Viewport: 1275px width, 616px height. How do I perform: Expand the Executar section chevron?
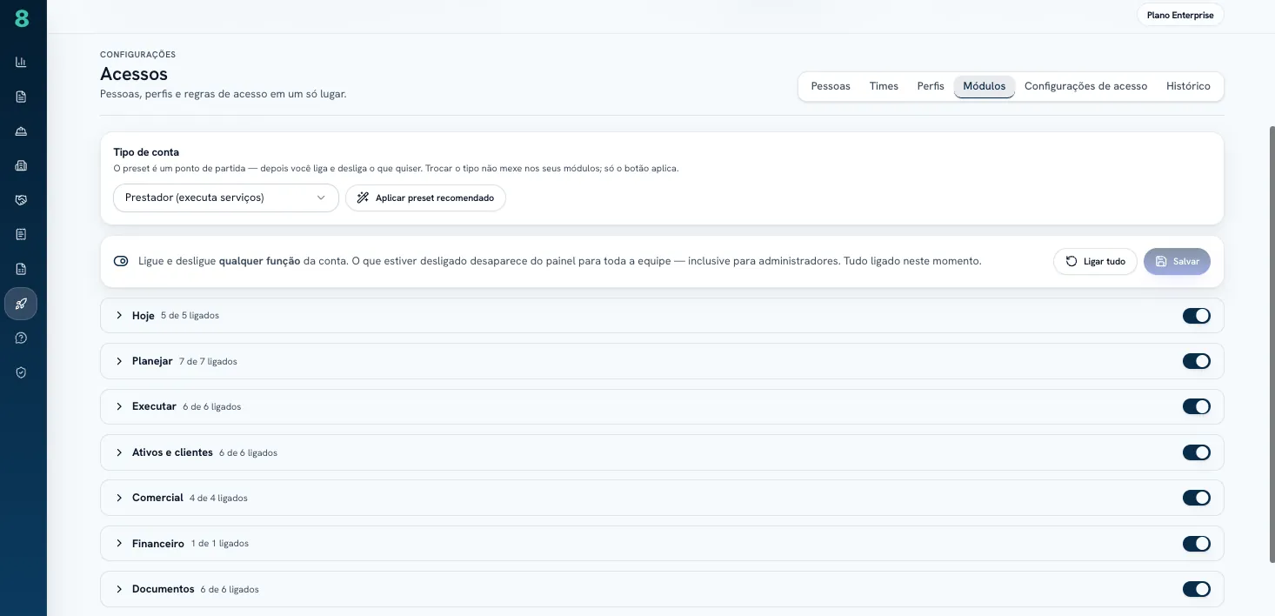(120, 406)
